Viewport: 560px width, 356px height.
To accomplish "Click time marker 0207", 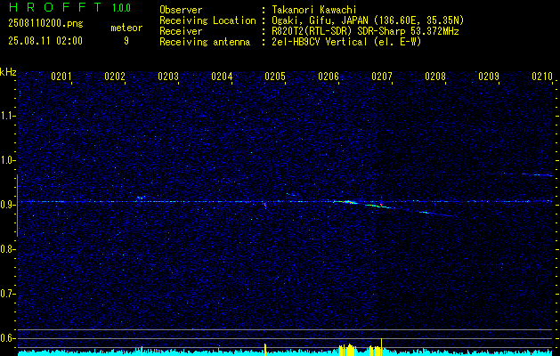I will [x=382, y=77].
